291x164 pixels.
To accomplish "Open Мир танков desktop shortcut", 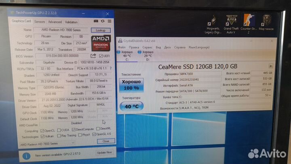I will point(266,23).
